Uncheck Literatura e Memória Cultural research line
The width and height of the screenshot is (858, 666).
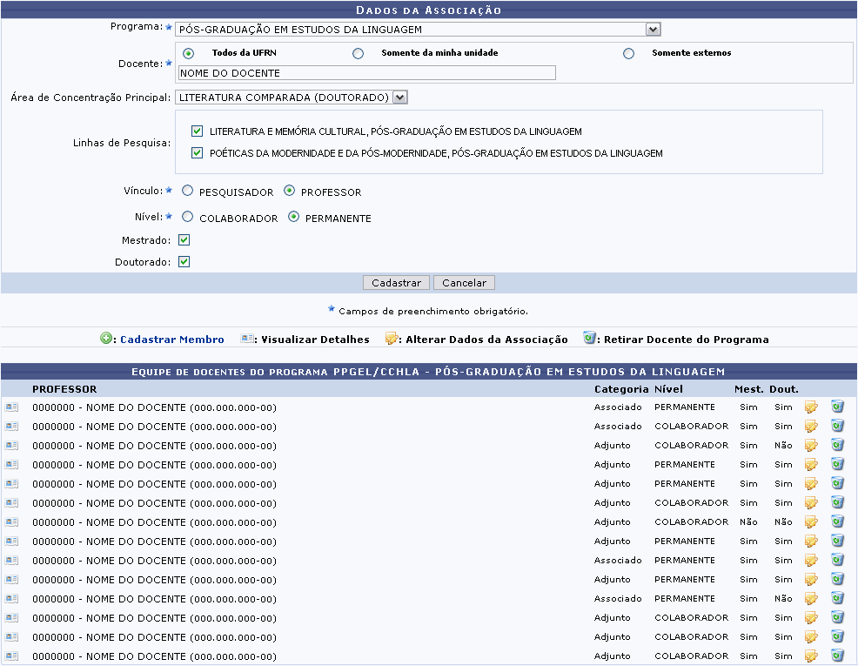point(198,131)
